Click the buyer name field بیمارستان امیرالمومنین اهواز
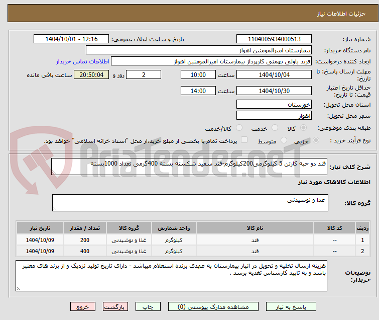 [x=199, y=50]
